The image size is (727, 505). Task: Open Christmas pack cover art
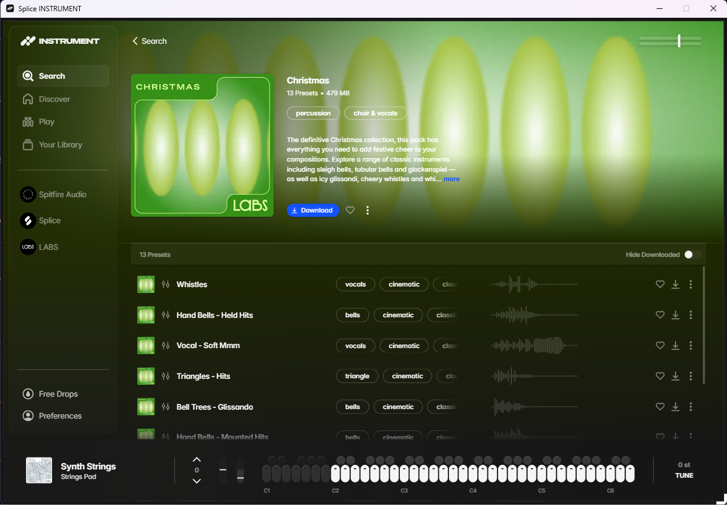(x=202, y=145)
